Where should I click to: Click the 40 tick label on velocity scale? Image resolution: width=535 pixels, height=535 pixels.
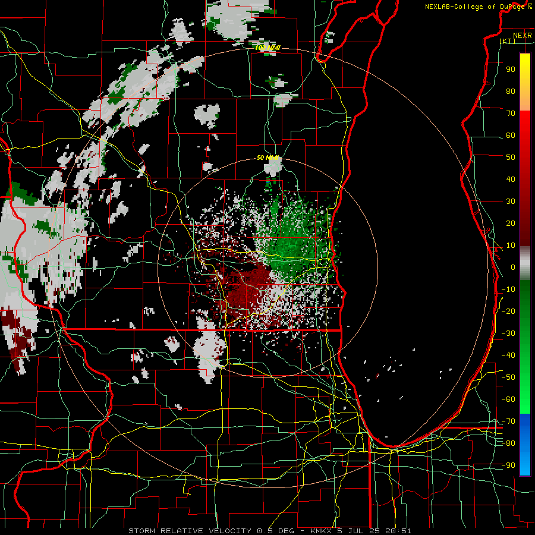tap(511, 179)
